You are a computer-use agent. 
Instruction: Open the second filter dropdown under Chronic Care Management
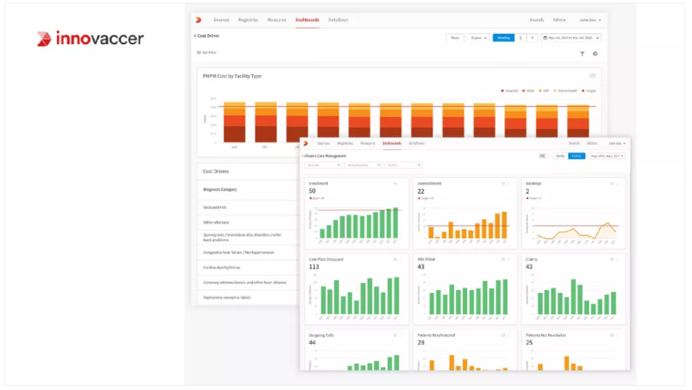click(363, 165)
